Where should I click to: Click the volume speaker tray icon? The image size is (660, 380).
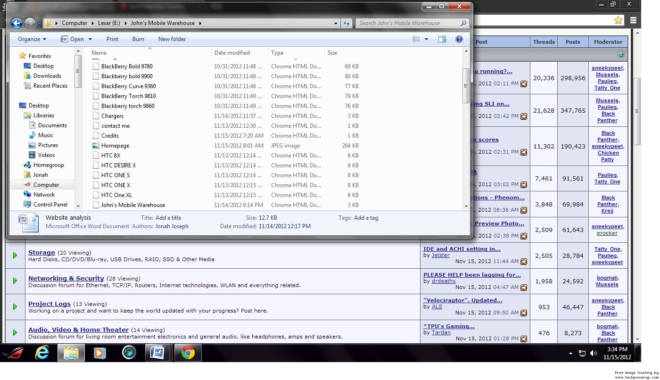593,353
